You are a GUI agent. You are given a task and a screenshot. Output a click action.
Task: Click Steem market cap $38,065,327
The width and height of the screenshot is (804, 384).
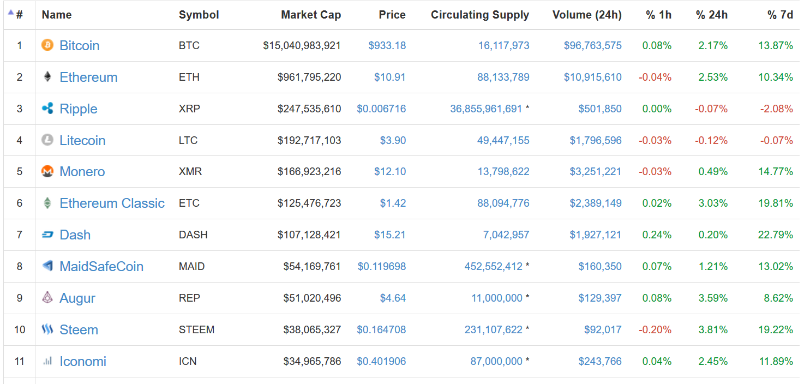point(312,329)
